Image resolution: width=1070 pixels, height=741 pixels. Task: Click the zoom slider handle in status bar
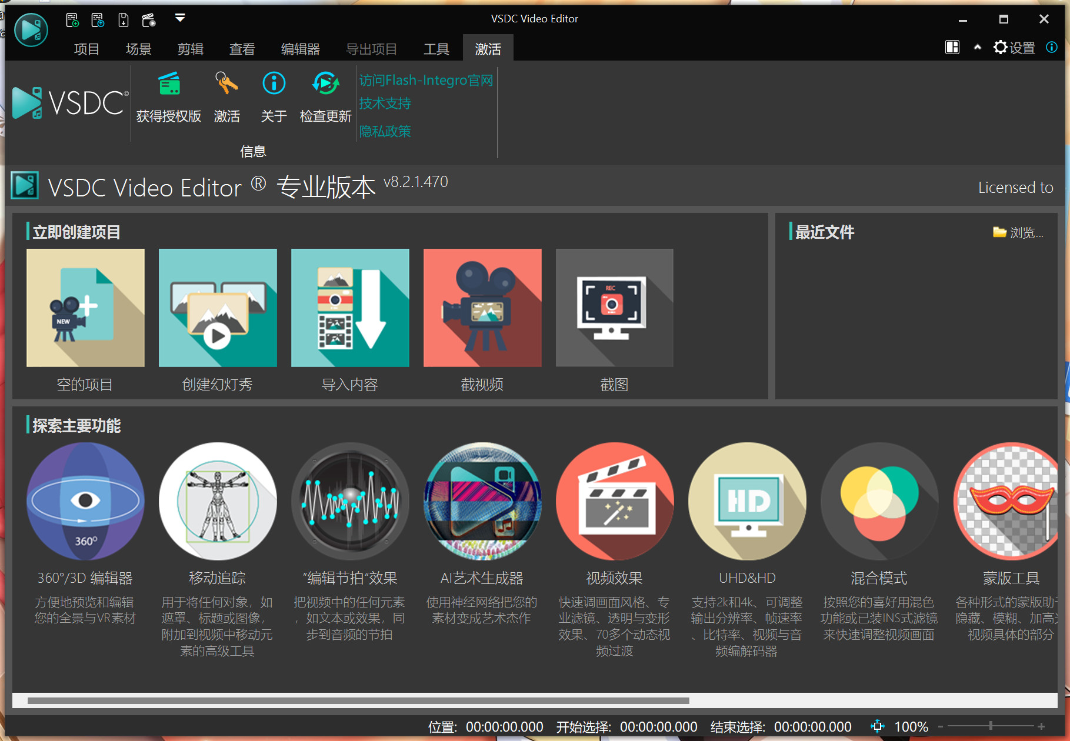(x=991, y=726)
